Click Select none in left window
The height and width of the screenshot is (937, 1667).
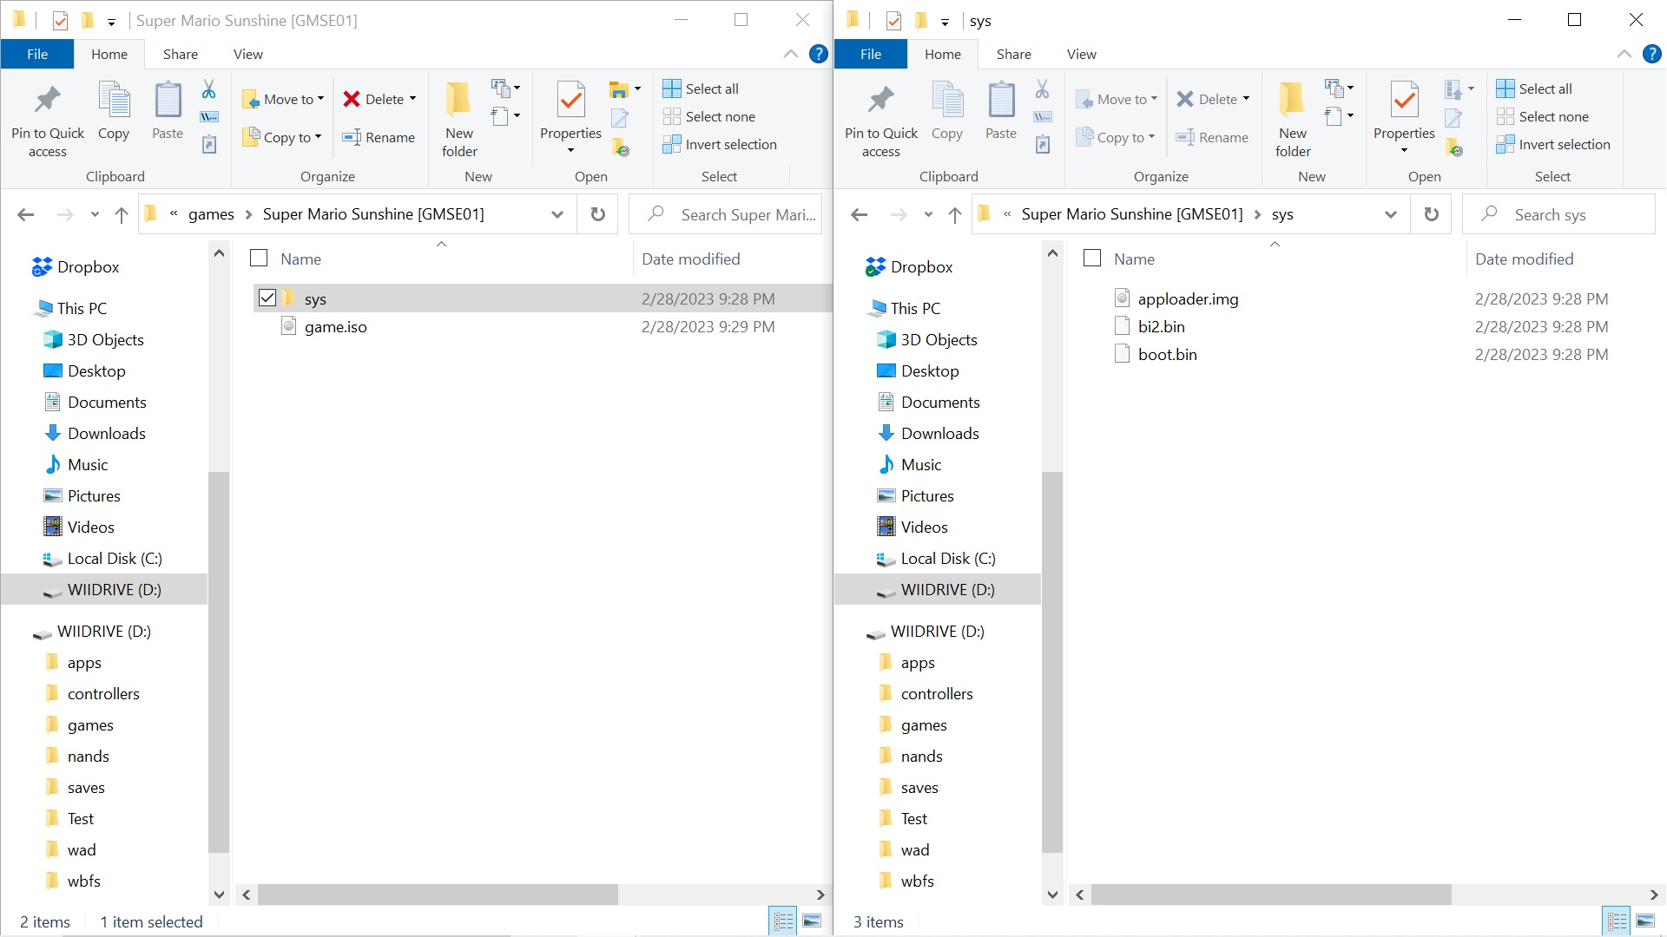tap(709, 116)
